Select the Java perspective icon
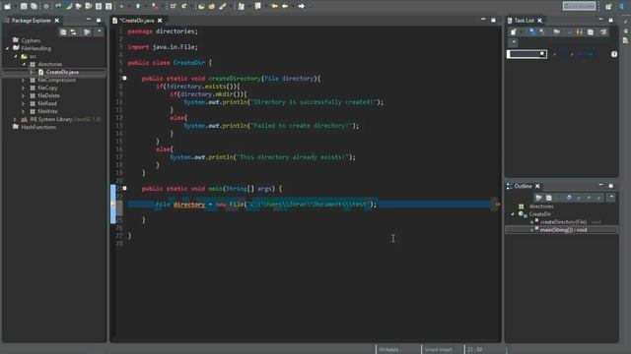 coord(622,6)
